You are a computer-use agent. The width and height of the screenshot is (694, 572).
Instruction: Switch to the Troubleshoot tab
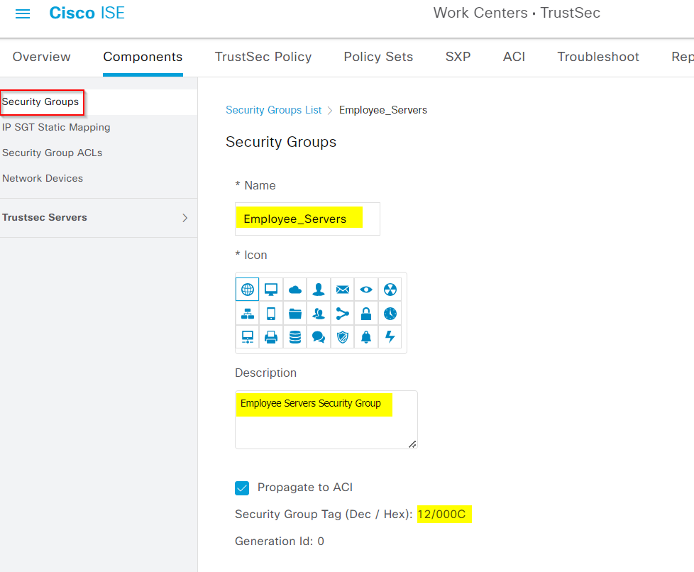click(x=598, y=57)
